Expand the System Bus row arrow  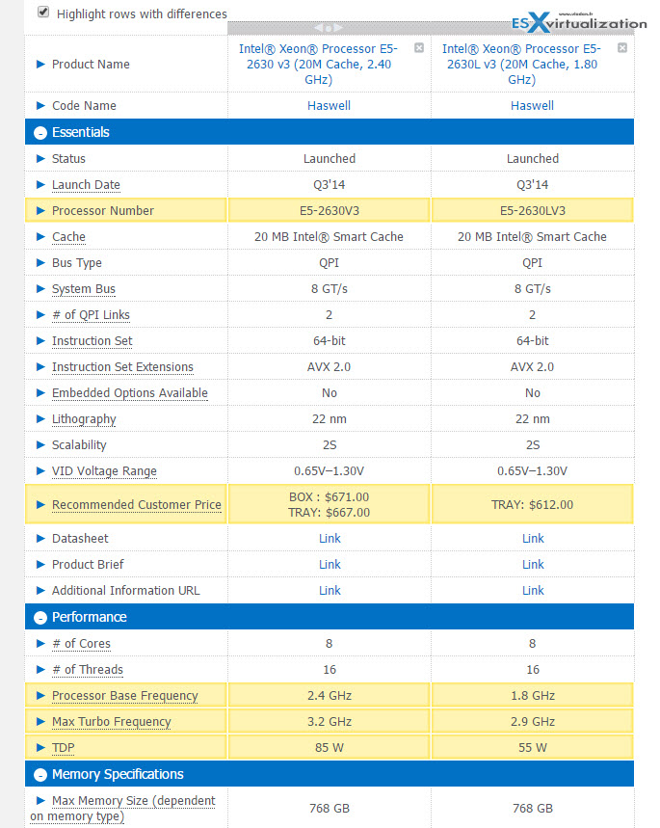(x=40, y=289)
